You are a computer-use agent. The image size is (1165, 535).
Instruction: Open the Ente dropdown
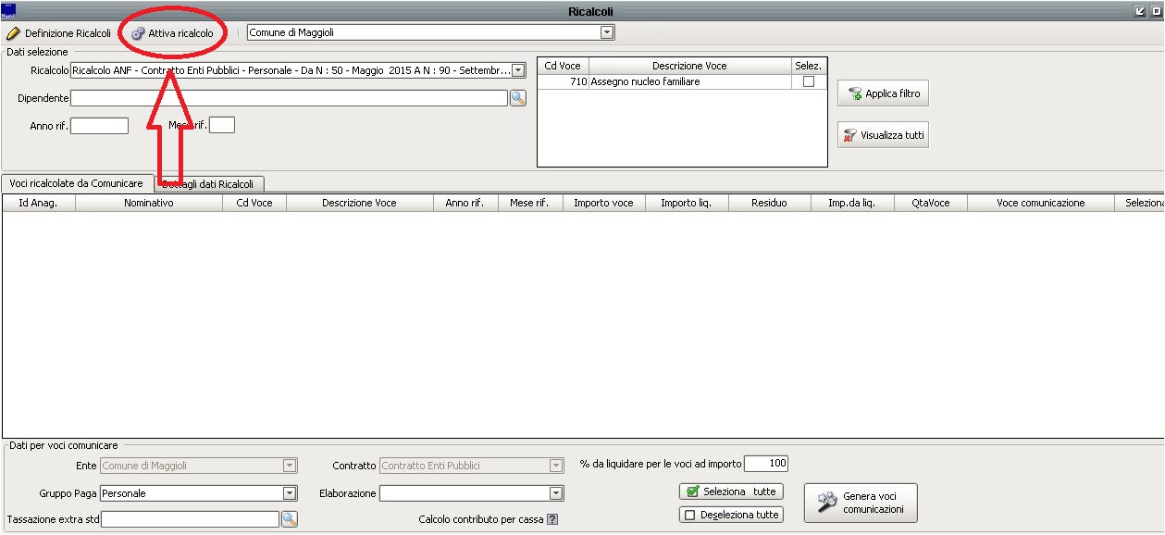290,466
